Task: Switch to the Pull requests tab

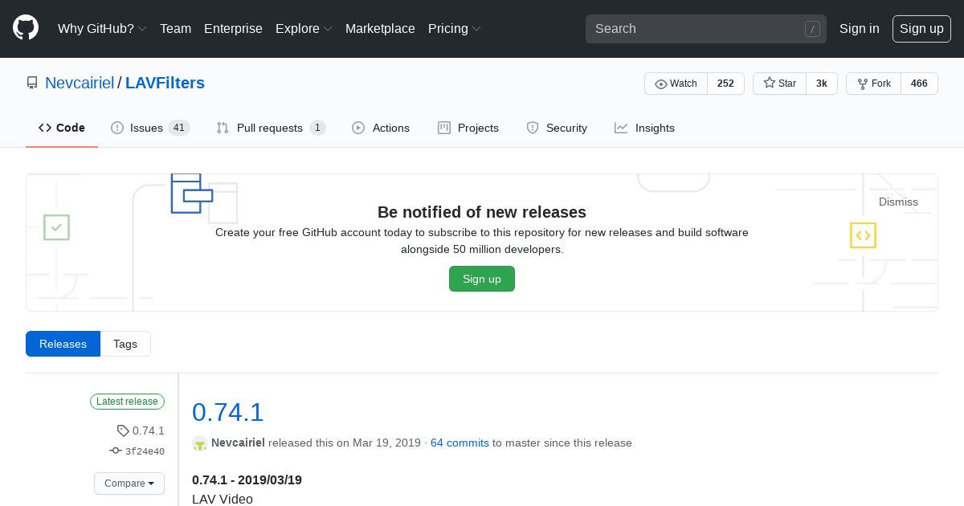Action: tap(271, 128)
